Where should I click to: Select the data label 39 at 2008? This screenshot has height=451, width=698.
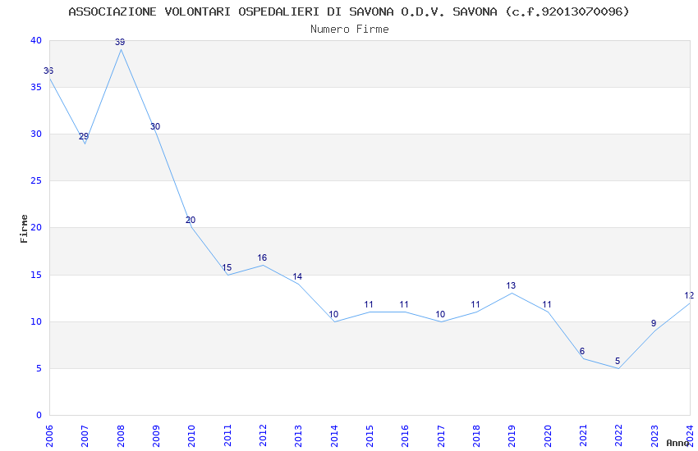120,42
